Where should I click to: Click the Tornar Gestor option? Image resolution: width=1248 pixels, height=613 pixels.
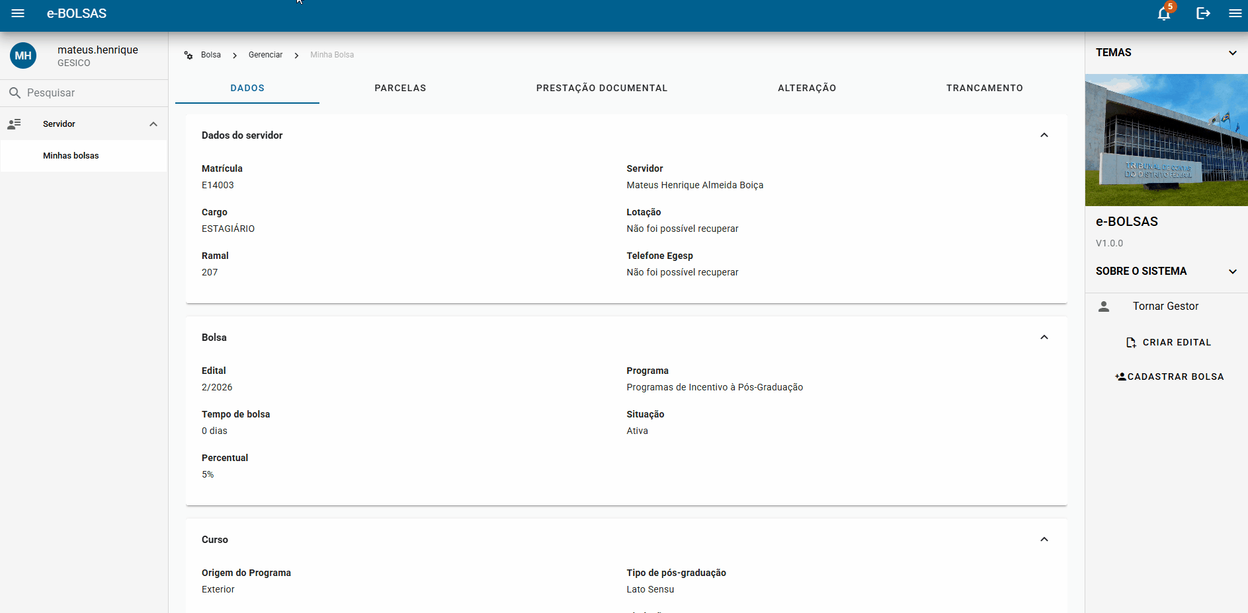pyautogui.click(x=1166, y=306)
